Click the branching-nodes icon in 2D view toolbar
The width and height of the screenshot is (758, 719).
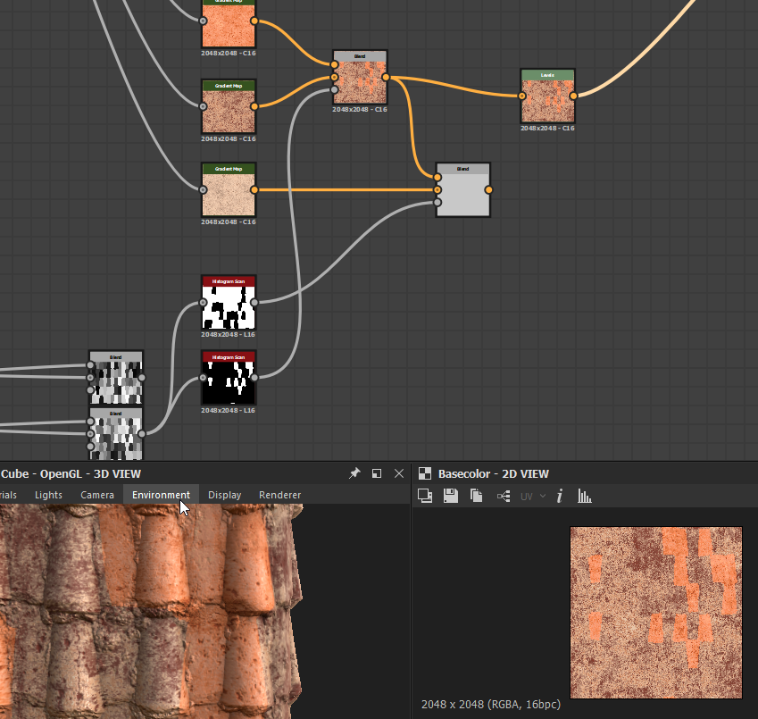click(504, 496)
